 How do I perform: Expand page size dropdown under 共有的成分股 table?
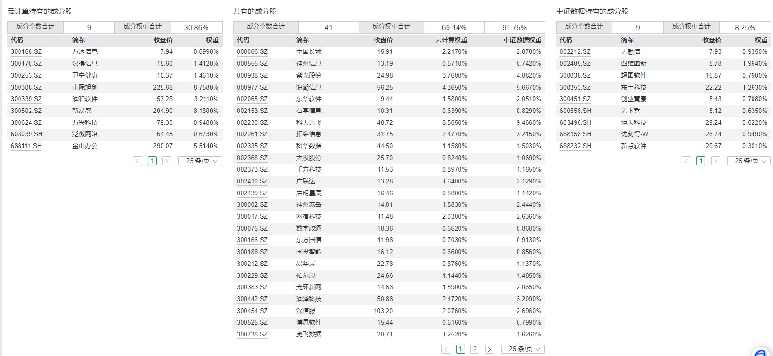pos(523,349)
